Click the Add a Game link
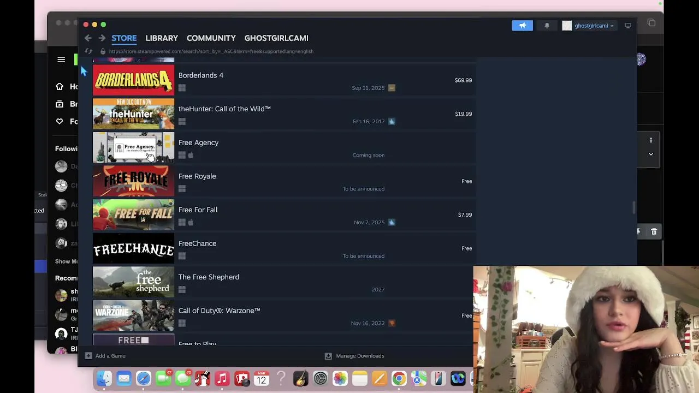The height and width of the screenshot is (393, 699). click(110, 356)
